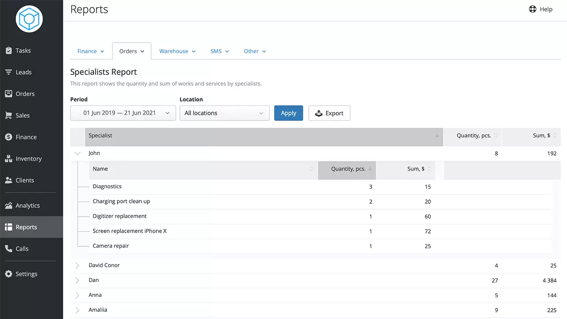Sort nested table by Sum, $ column

[x=406, y=170]
